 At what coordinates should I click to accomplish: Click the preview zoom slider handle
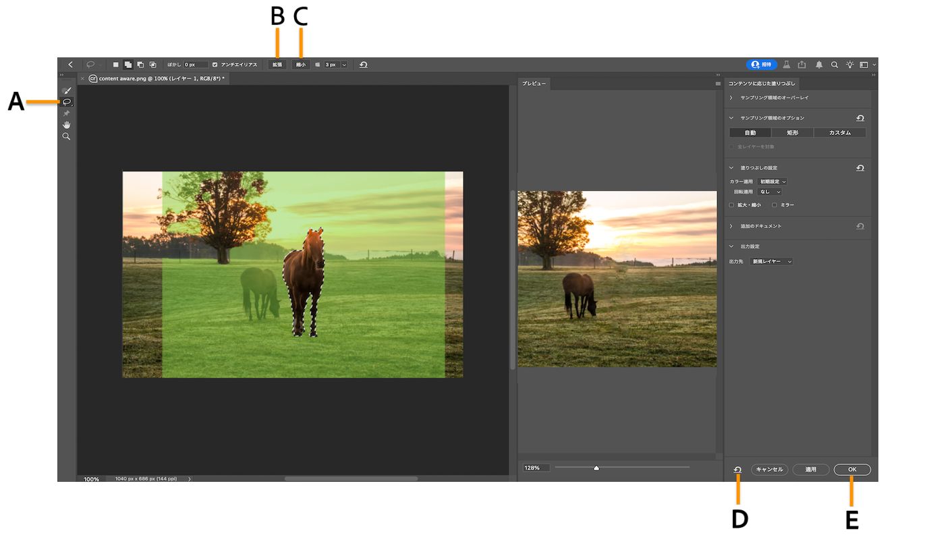596,467
